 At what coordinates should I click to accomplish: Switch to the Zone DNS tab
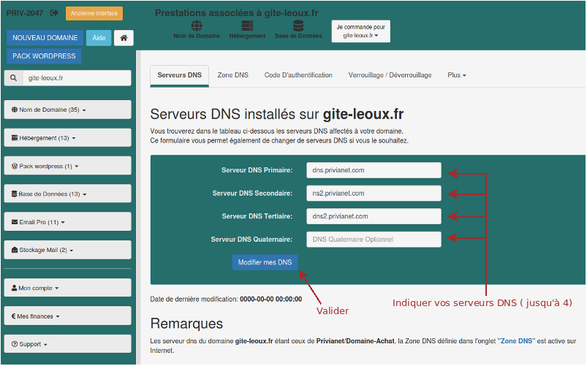tap(233, 75)
